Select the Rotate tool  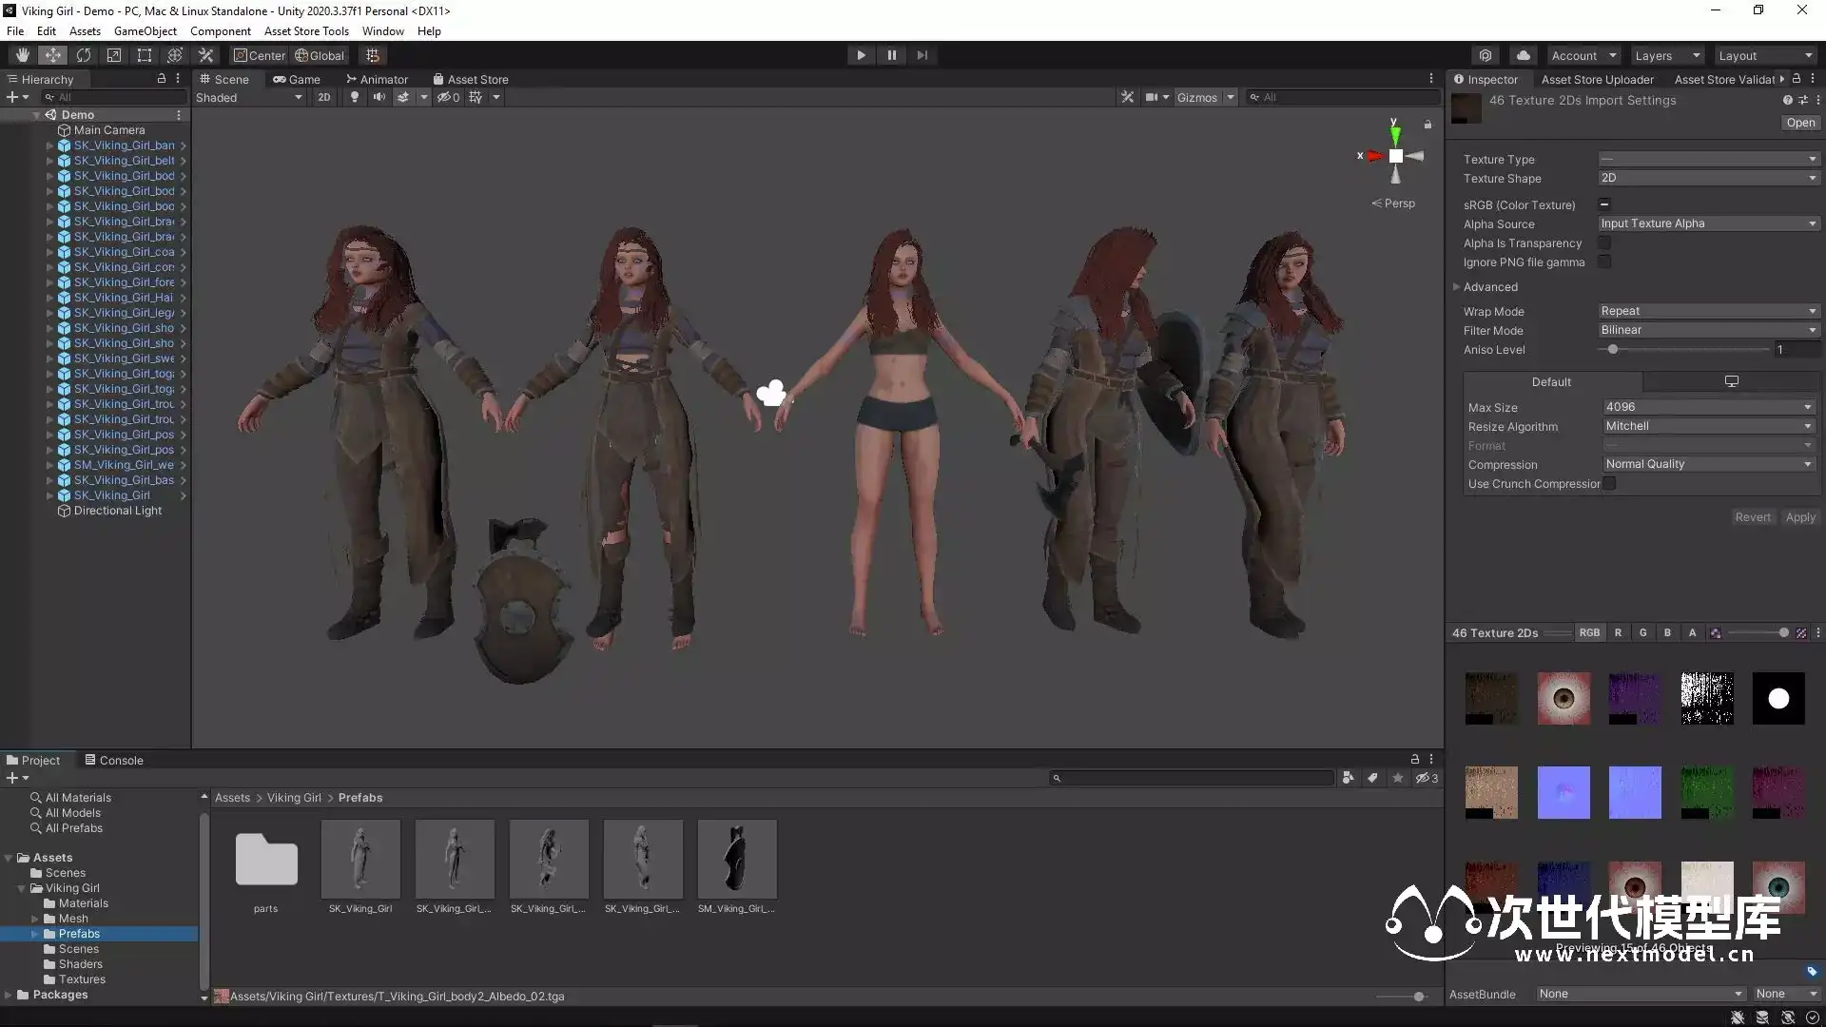tap(84, 55)
